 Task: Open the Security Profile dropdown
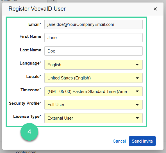(94, 105)
